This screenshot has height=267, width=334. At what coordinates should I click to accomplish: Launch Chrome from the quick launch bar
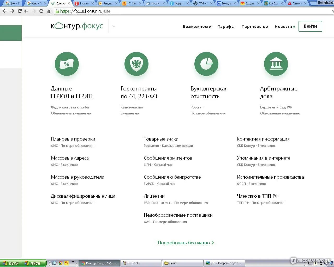[x=60, y=263]
